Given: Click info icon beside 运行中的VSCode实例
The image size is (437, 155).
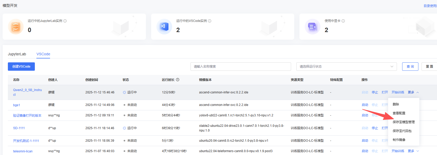Looking at the screenshot, I should coord(210,21).
